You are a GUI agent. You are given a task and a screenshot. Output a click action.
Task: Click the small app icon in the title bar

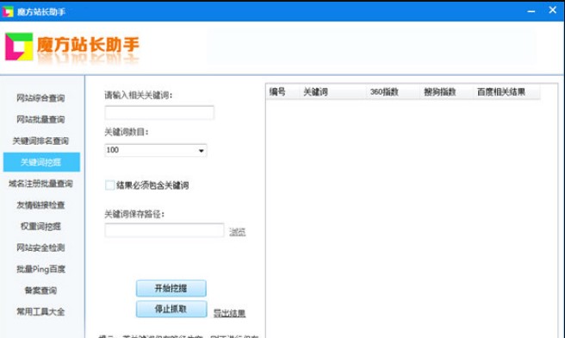click(8, 11)
